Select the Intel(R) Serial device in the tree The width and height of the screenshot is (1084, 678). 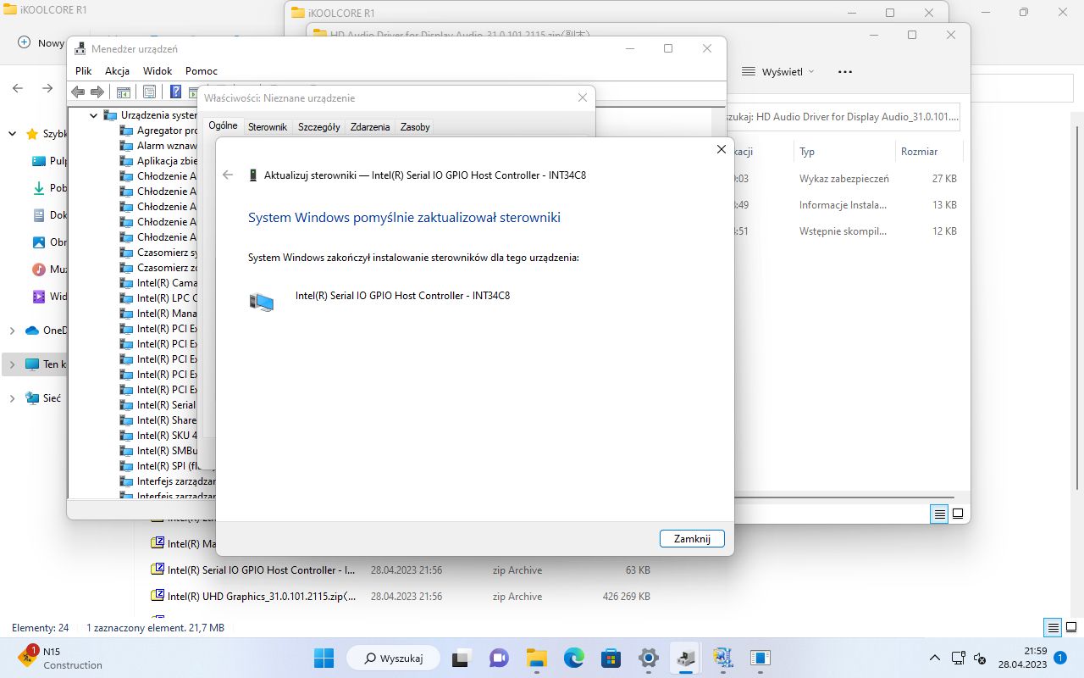[158, 404]
